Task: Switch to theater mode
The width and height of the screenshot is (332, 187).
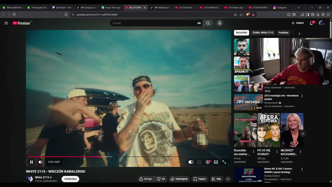Action: 216,162
